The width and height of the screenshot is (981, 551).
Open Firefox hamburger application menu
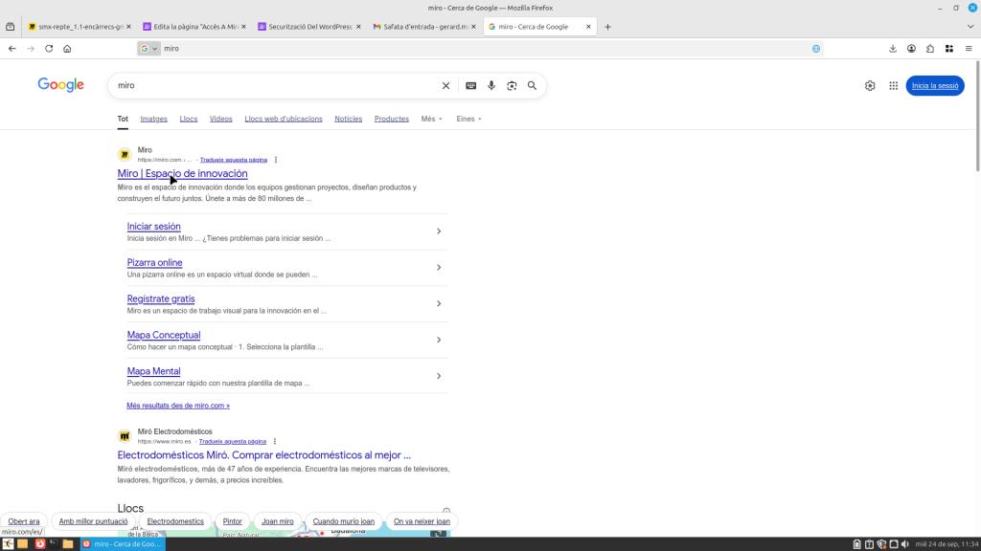click(x=969, y=48)
